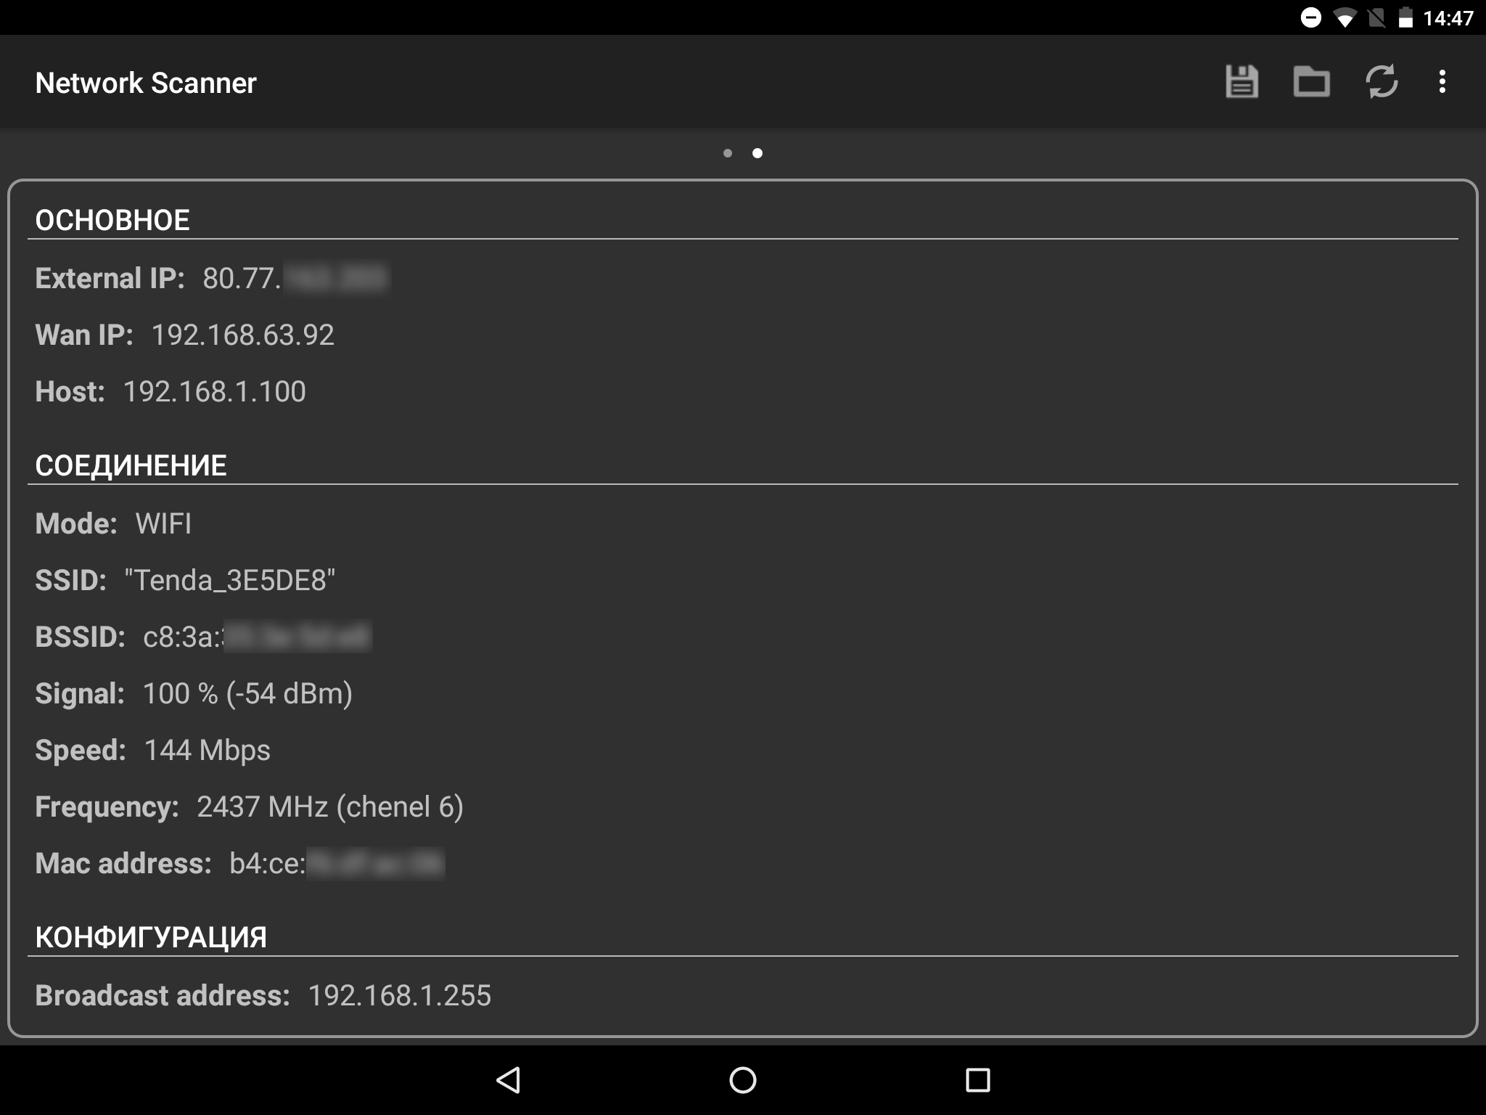Tap the Speed value 144 Mbps
Image resolution: width=1486 pixels, height=1115 pixels.
[x=207, y=750]
